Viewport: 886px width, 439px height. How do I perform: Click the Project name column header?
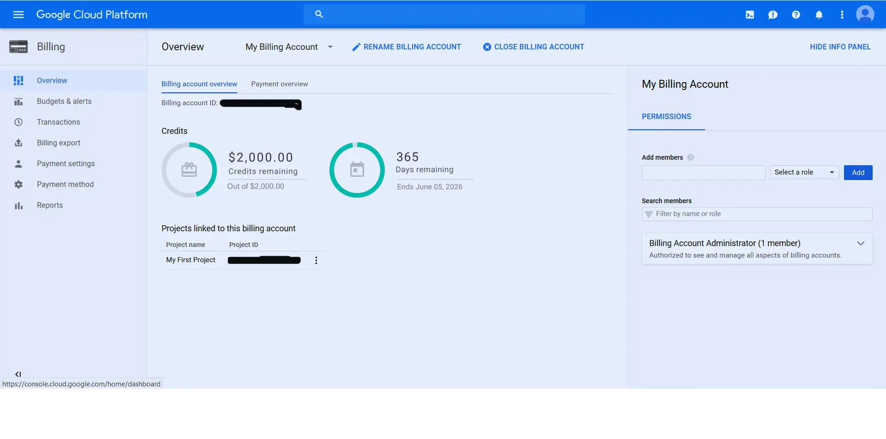pyautogui.click(x=186, y=245)
